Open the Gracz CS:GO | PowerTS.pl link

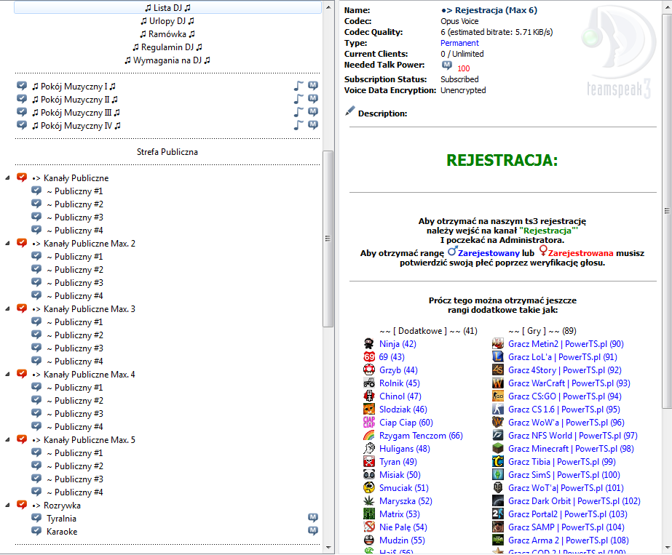click(x=565, y=396)
